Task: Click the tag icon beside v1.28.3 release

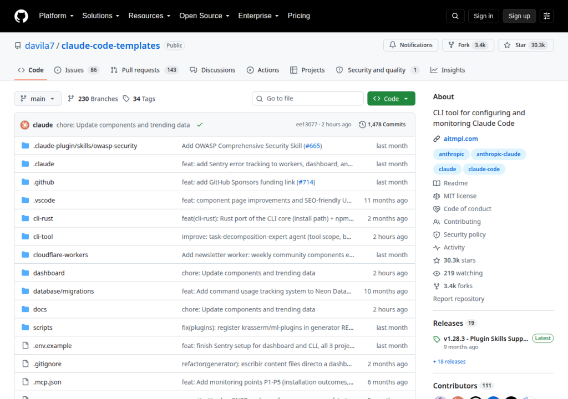Action: tap(437, 339)
